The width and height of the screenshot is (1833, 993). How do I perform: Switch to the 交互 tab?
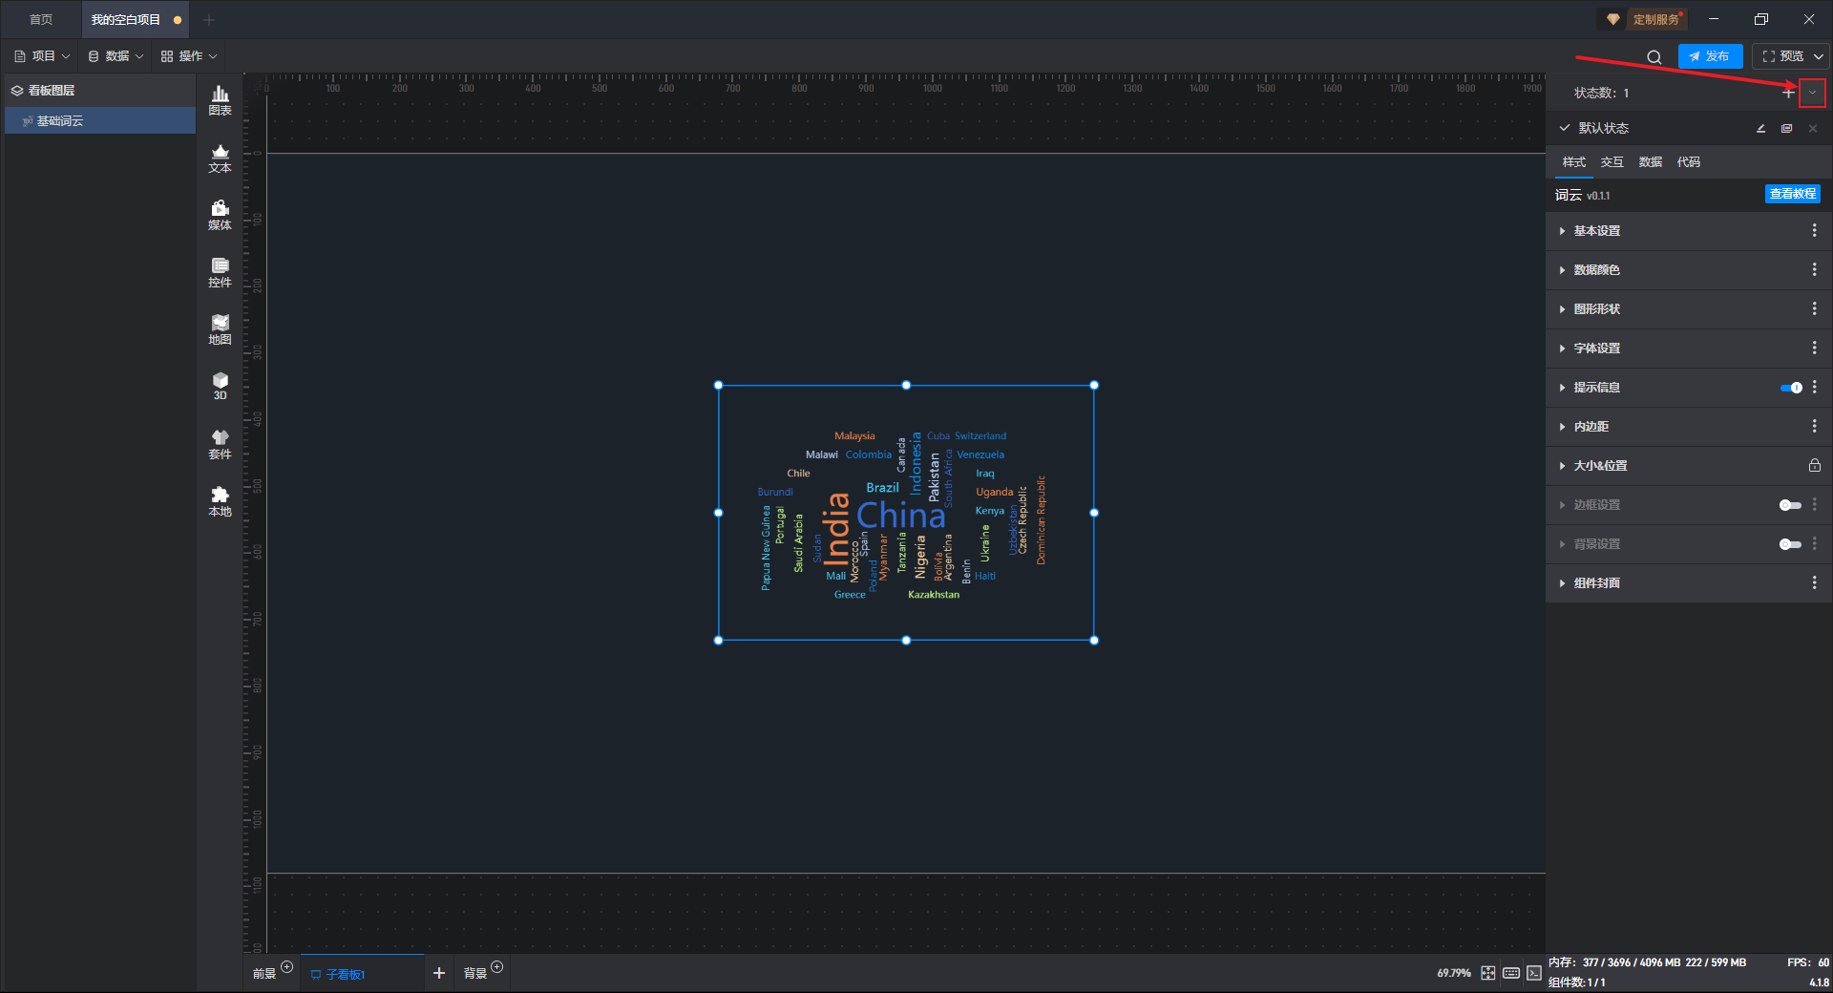pyautogui.click(x=1612, y=162)
